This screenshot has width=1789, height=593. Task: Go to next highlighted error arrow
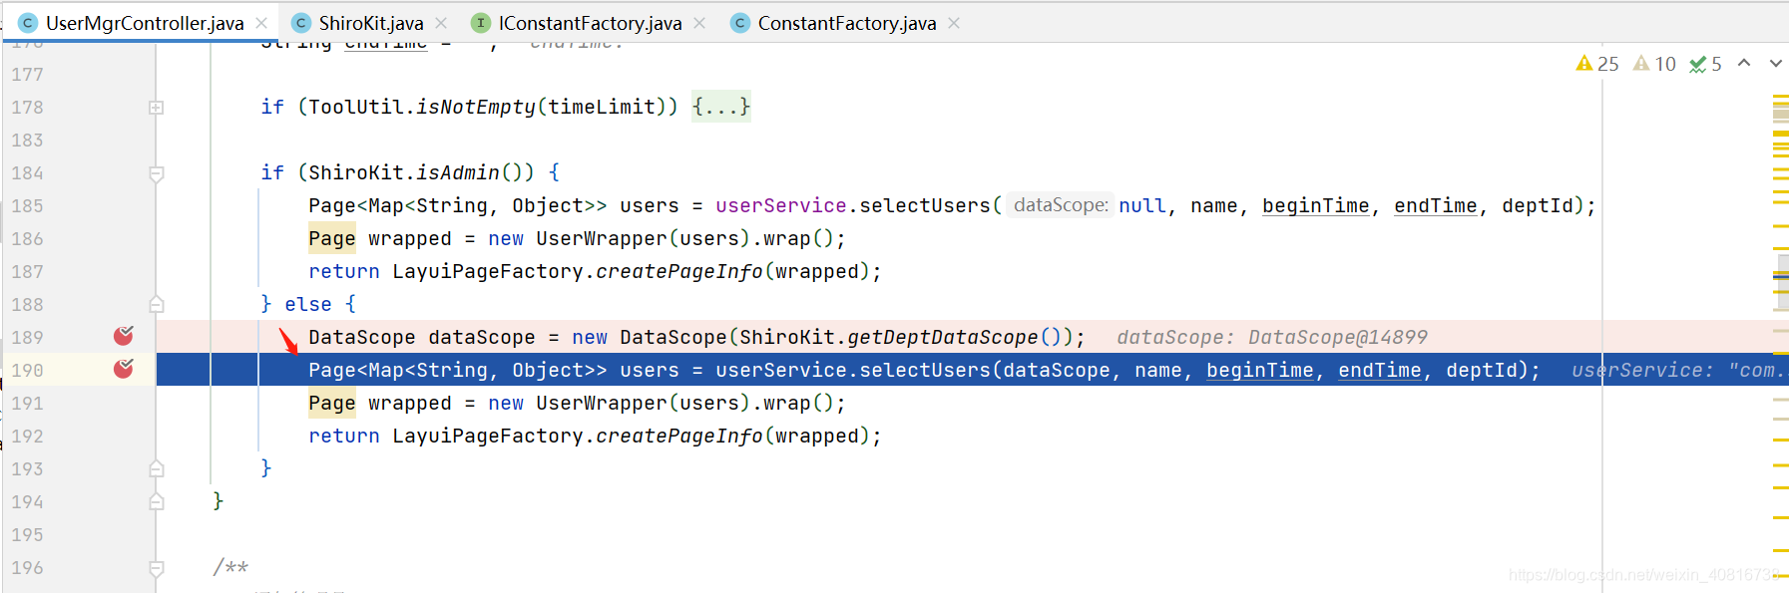click(x=1776, y=63)
